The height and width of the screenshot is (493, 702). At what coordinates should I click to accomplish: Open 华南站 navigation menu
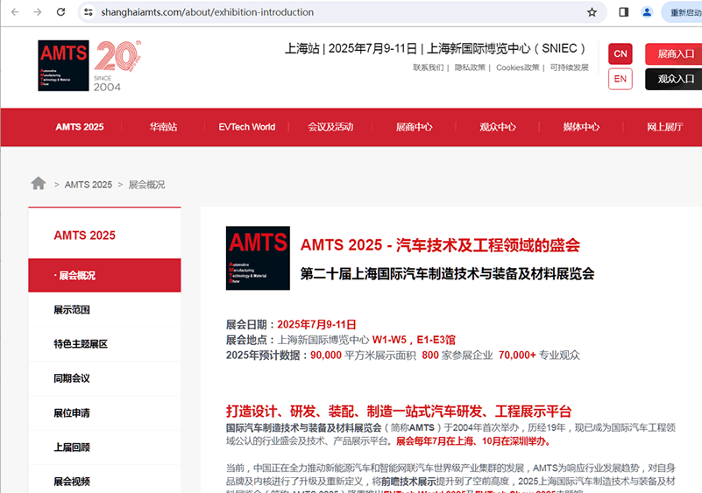tap(163, 127)
